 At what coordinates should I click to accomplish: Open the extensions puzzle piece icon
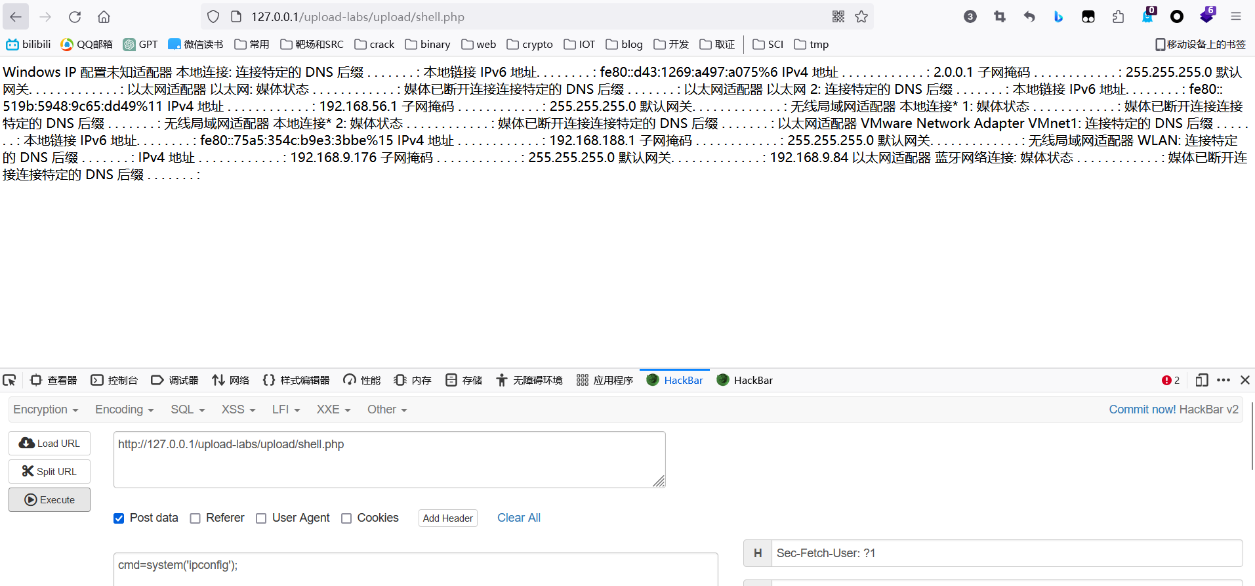1118,17
